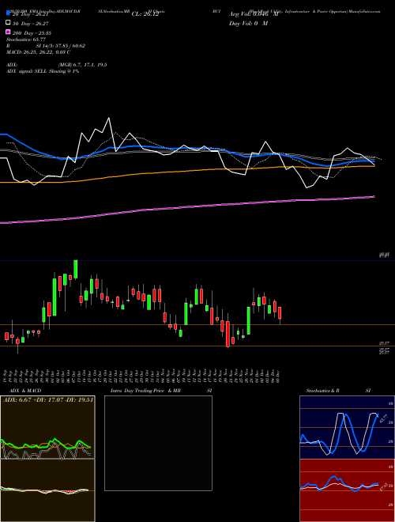
Task: Click the 'Day Vol: 0 M' text
Action: [248, 23]
